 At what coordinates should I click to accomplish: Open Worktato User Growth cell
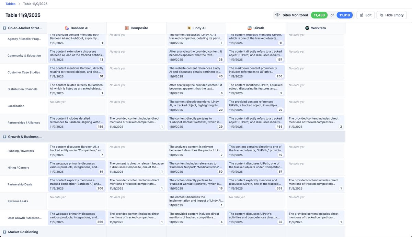[316, 218]
